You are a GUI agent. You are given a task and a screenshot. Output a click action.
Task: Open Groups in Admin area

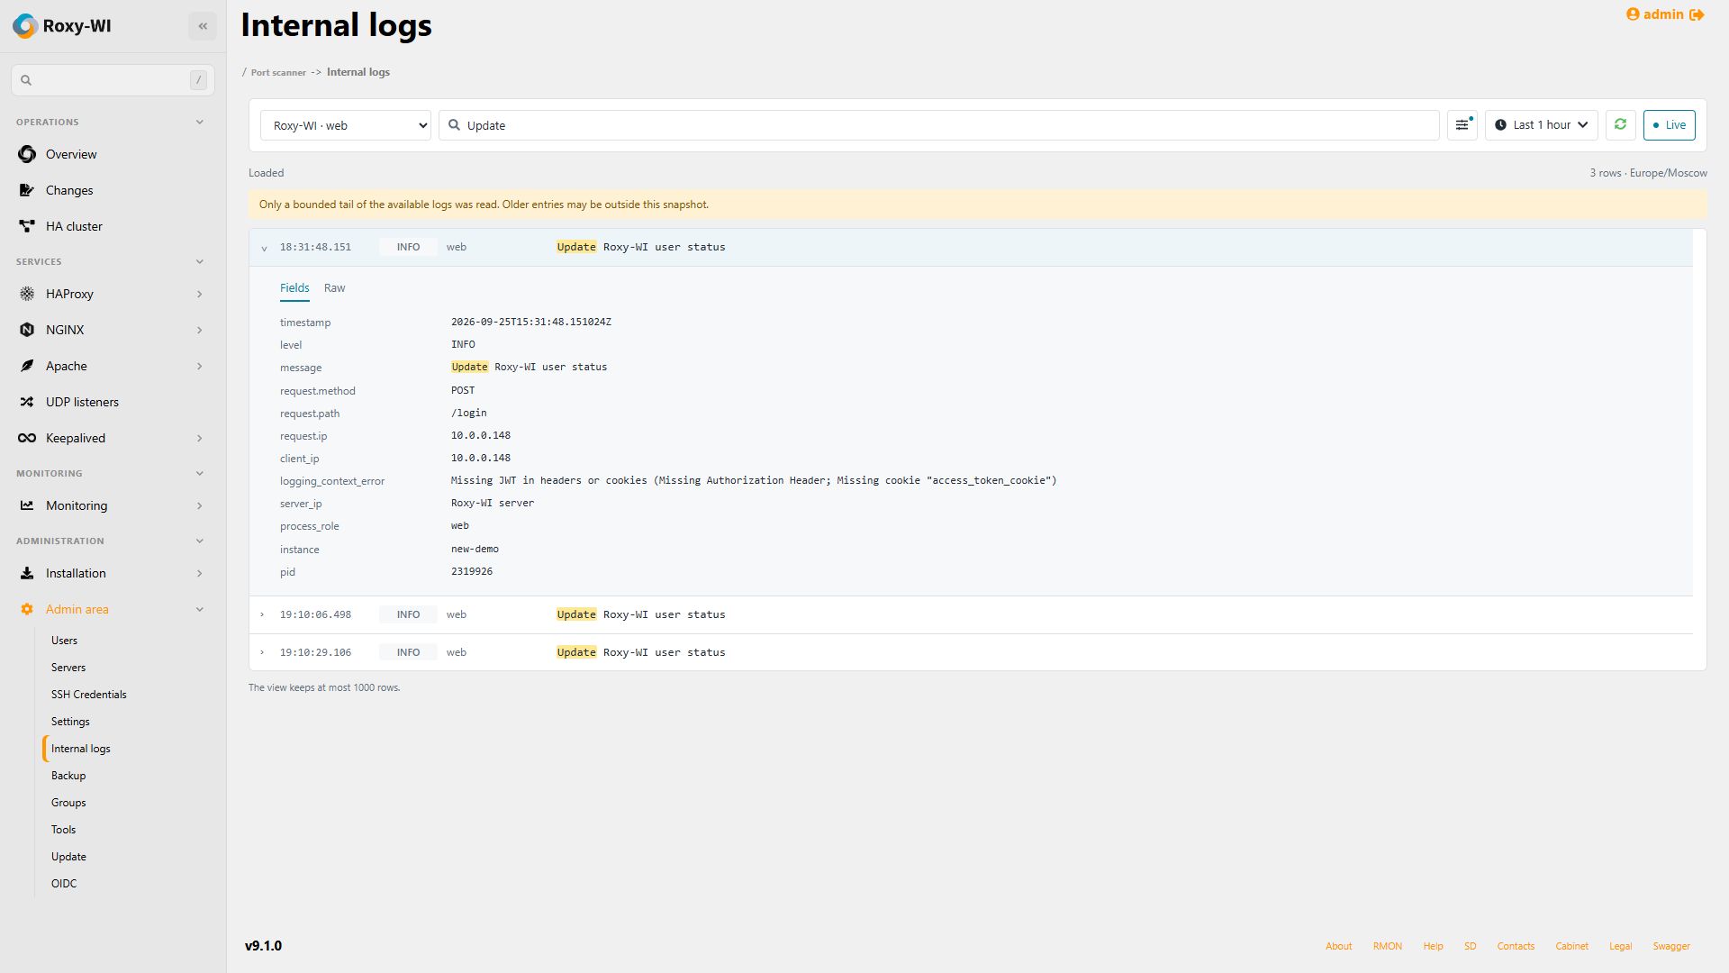[68, 803]
